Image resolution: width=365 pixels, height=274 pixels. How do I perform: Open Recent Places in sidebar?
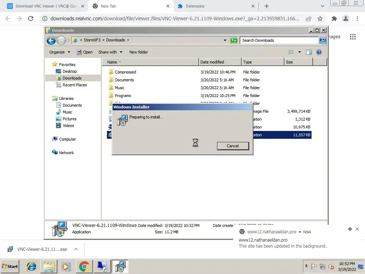tap(74, 85)
